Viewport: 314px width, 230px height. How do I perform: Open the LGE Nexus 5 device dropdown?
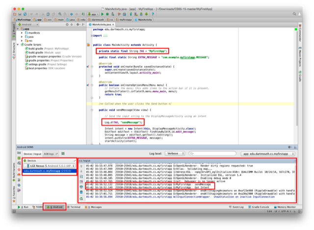(x=49, y=166)
